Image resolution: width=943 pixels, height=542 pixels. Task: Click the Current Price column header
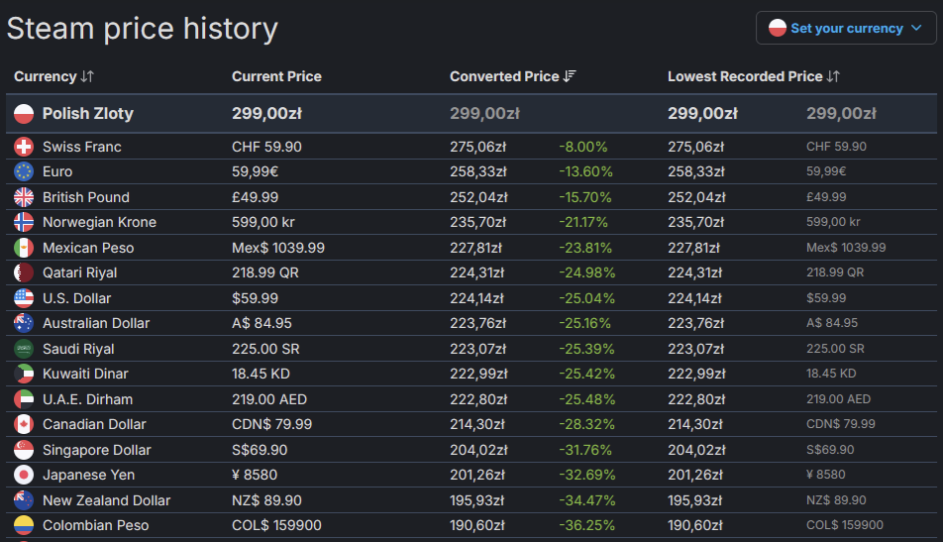tap(276, 76)
